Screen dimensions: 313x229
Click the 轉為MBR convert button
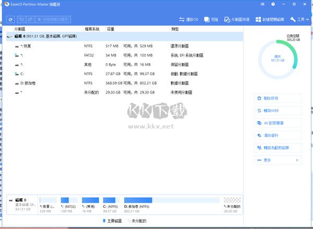pyautogui.click(x=278, y=111)
